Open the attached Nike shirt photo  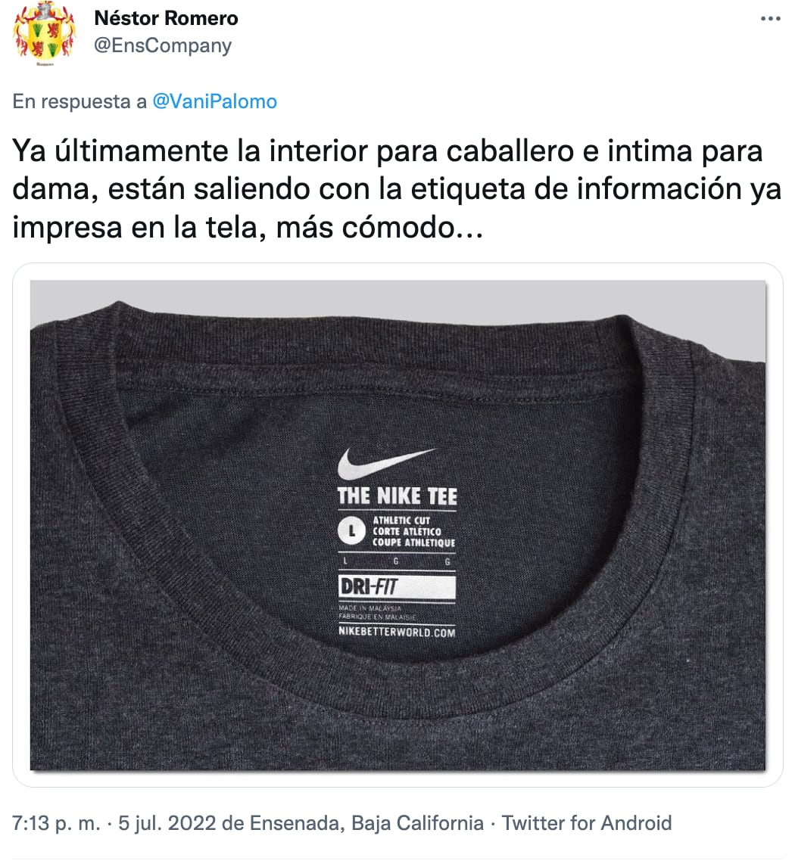coord(397,525)
